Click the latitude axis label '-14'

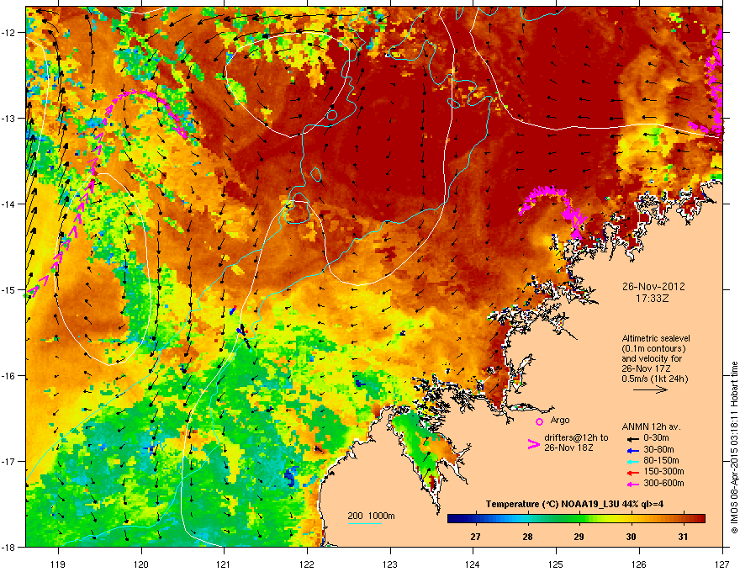pos(8,204)
